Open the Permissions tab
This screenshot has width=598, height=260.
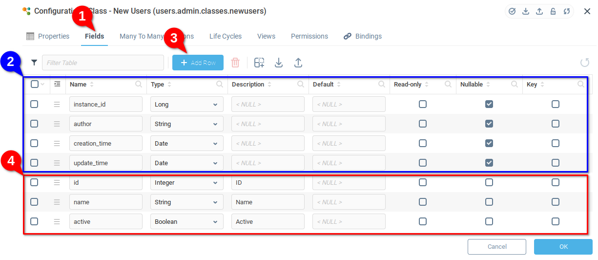click(x=309, y=36)
